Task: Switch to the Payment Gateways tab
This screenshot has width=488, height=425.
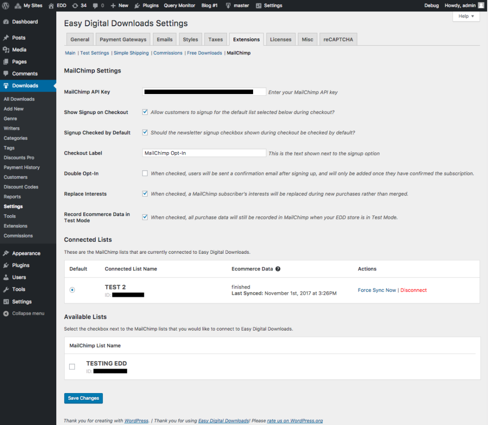Action: (x=123, y=40)
